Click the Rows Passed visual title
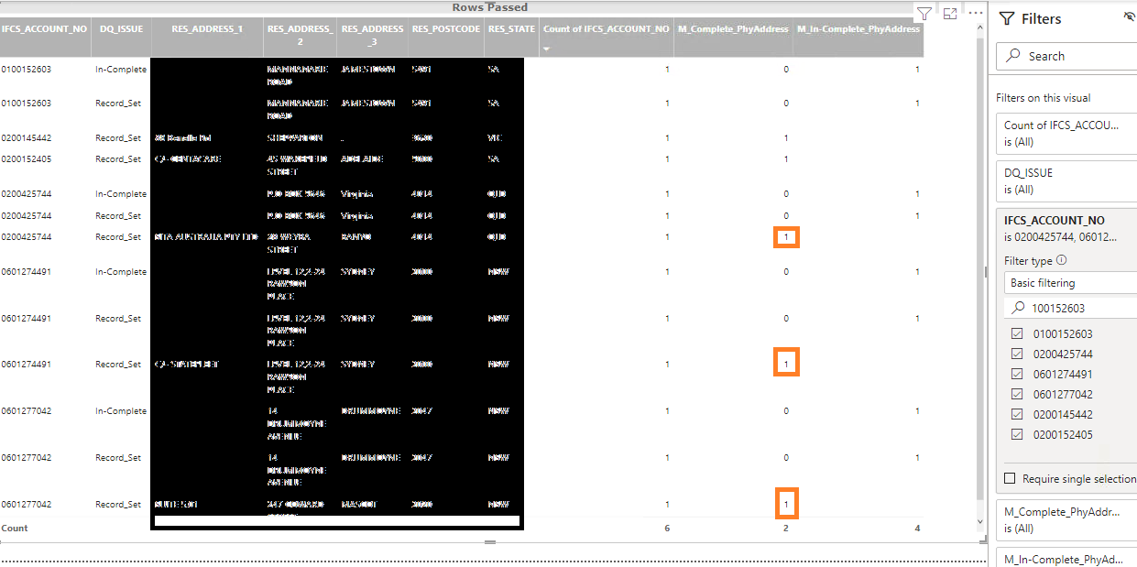 pos(490,7)
